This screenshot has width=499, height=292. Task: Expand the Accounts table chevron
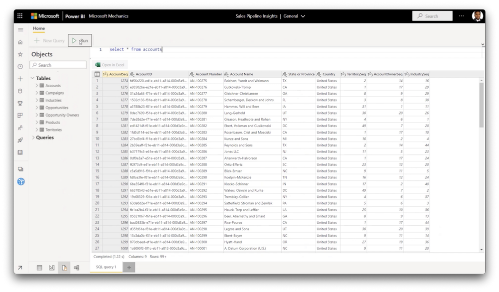37,85
